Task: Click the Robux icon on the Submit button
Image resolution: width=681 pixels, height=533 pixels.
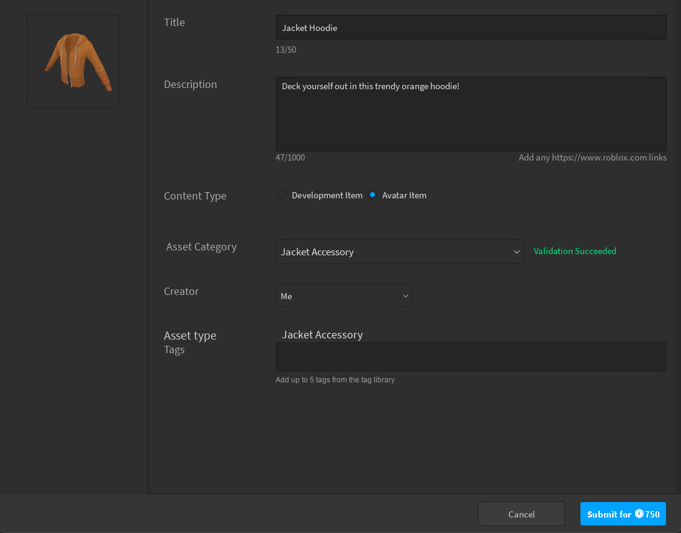Action: click(639, 514)
